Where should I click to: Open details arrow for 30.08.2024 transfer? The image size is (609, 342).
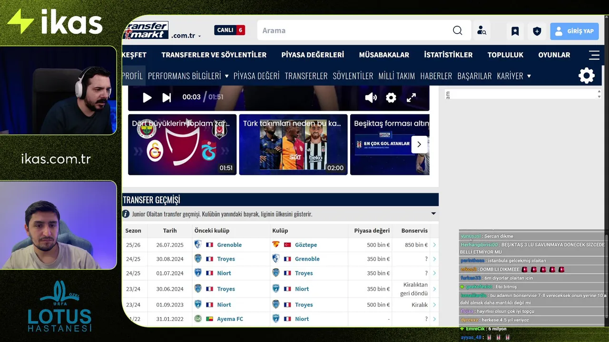[434, 259]
